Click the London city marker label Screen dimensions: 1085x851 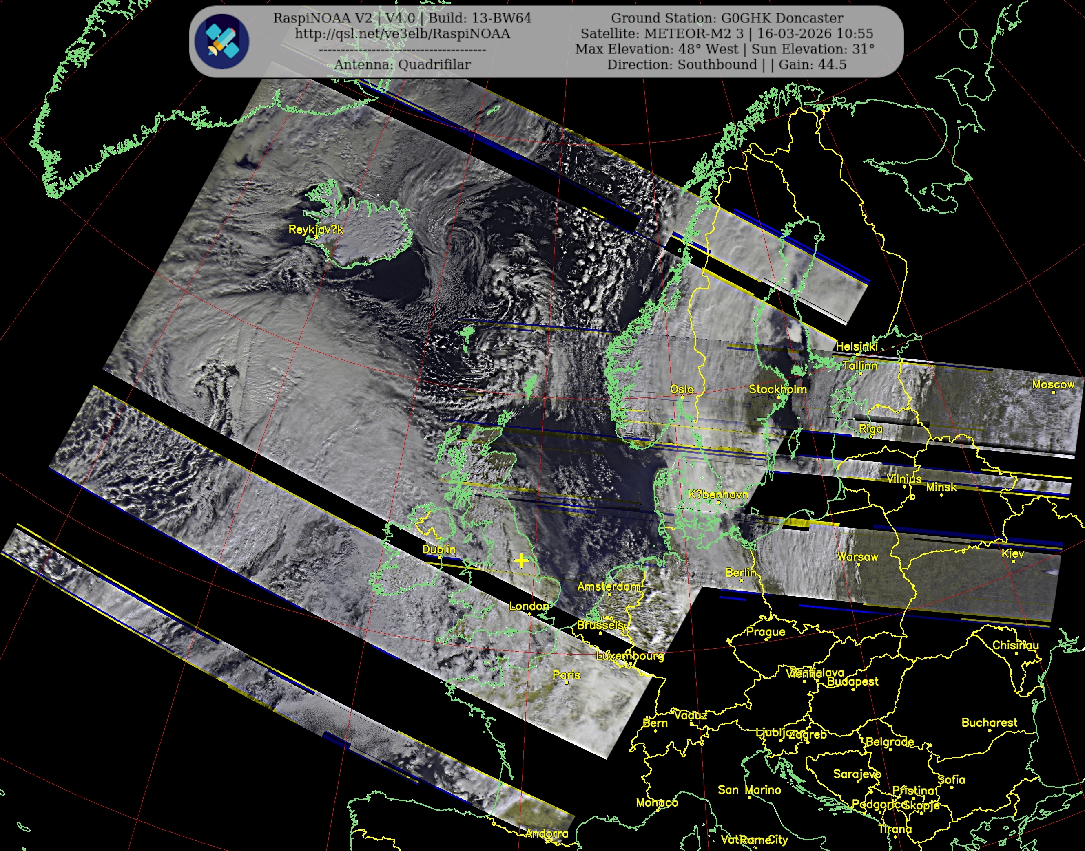click(x=529, y=606)
